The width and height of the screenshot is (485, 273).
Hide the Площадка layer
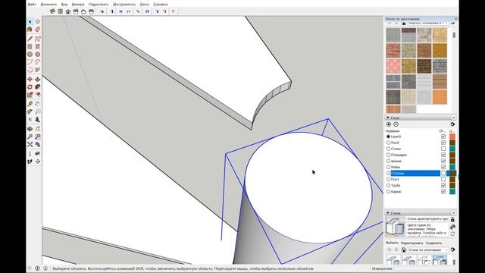tap(443, 155)
